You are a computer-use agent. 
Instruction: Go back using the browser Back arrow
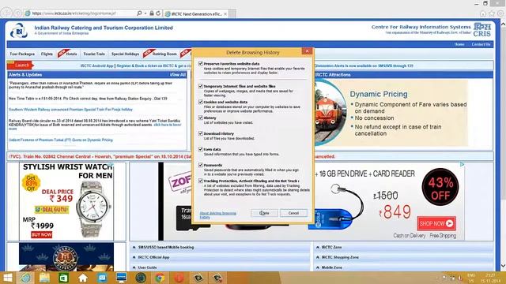coord(6,13)
